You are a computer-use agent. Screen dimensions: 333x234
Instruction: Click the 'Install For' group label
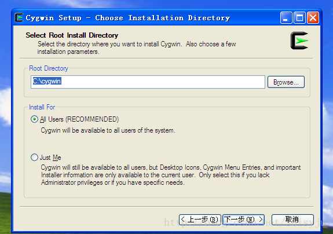(x=42, y=107)
